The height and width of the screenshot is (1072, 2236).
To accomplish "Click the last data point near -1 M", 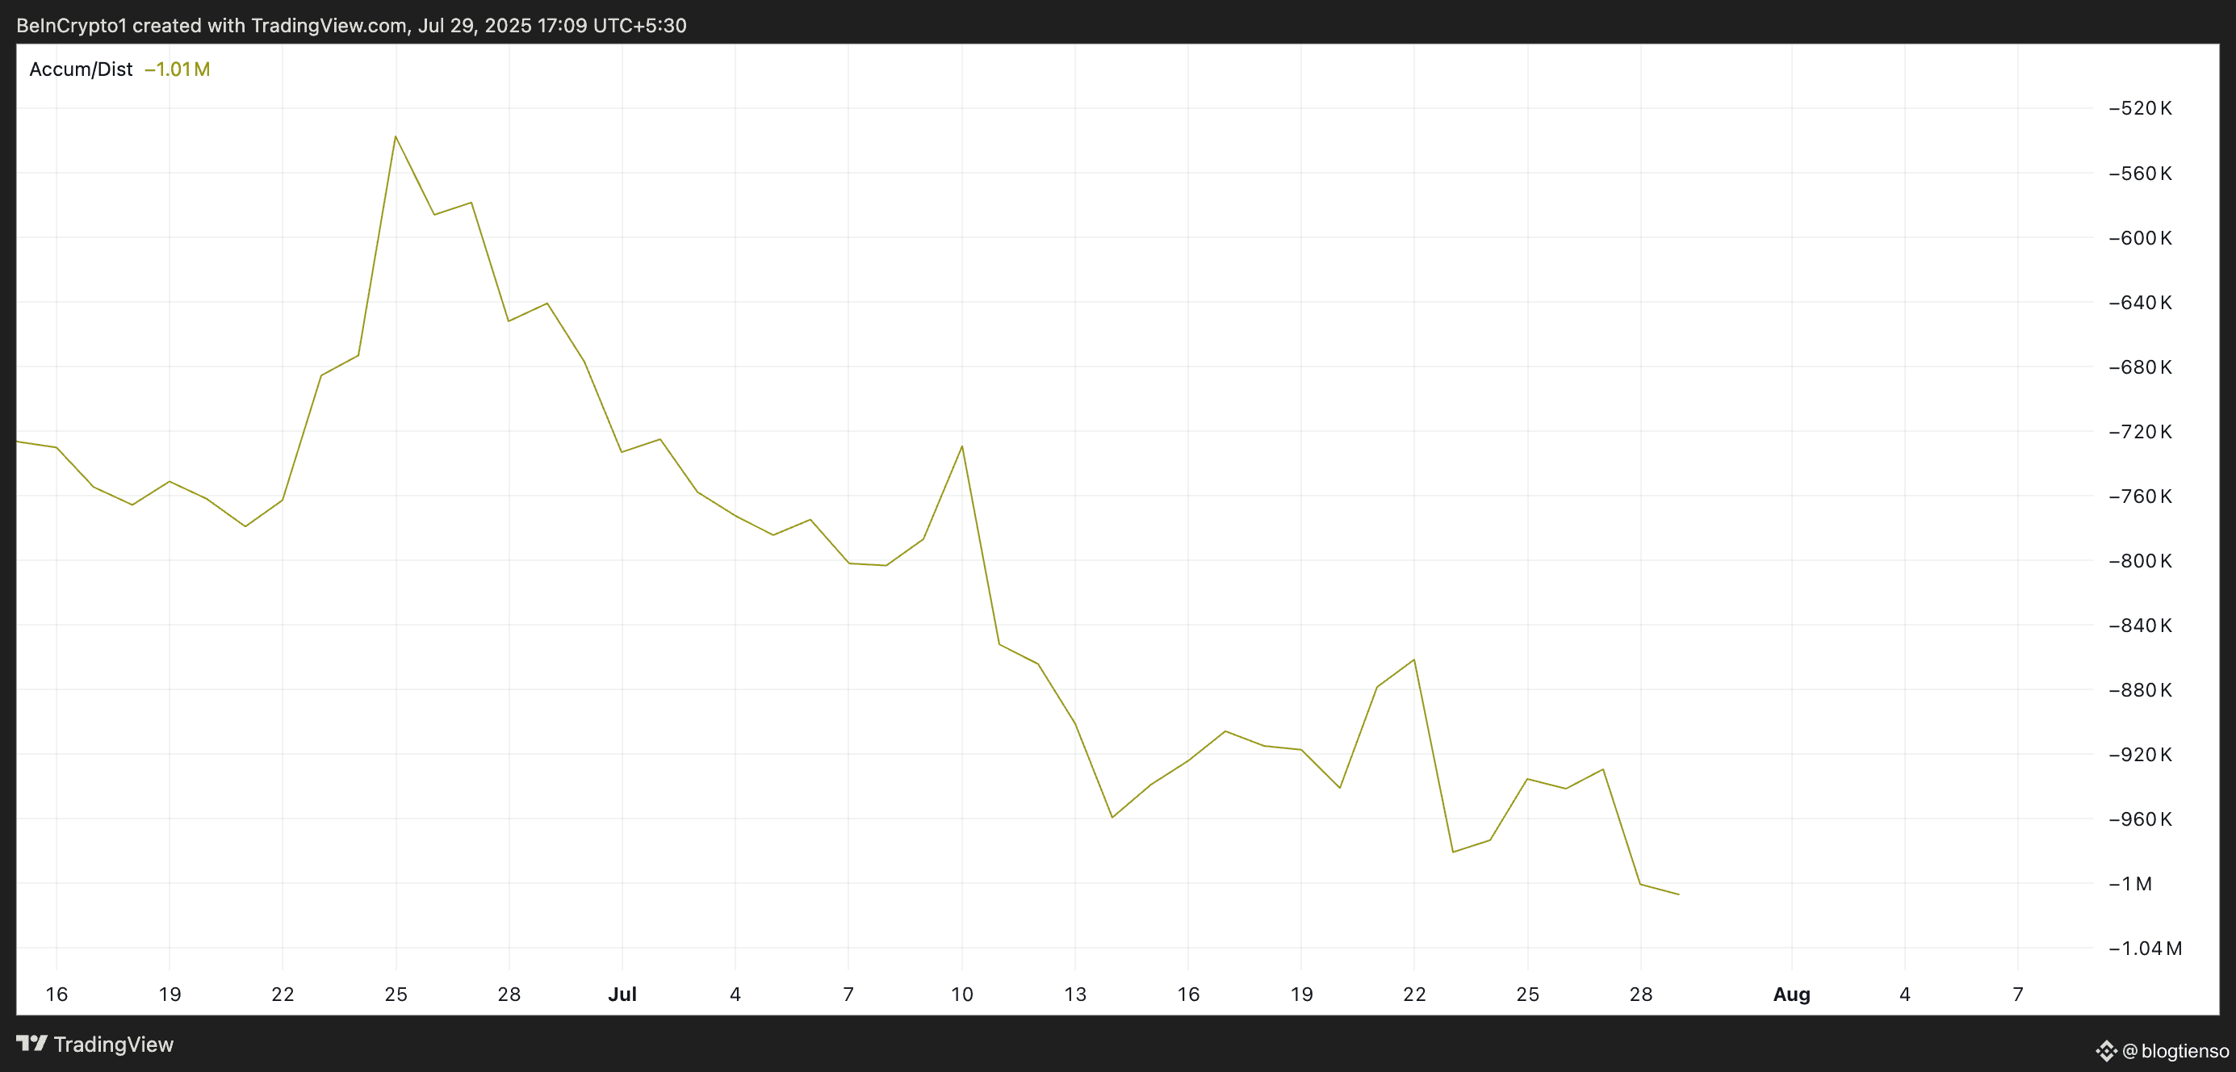I will [1678, 894].
